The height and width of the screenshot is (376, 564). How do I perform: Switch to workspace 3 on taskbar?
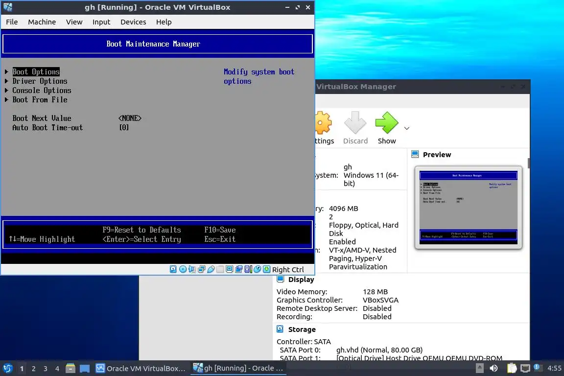pyautogui.click(x=46, y=369)
